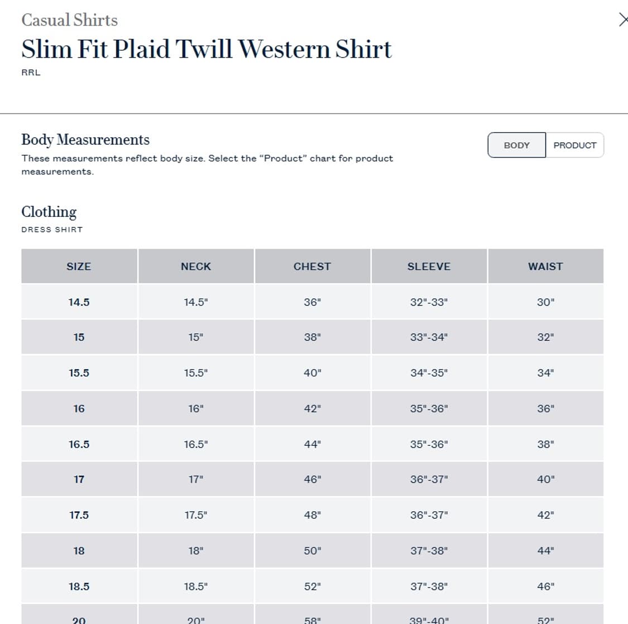Click the Casual Shirts category label

(70, 20)
